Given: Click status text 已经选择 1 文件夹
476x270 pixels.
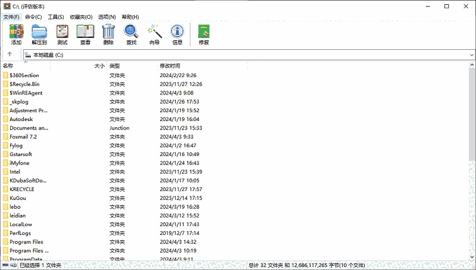Looking at the screenshot, I should coord(40,265).
